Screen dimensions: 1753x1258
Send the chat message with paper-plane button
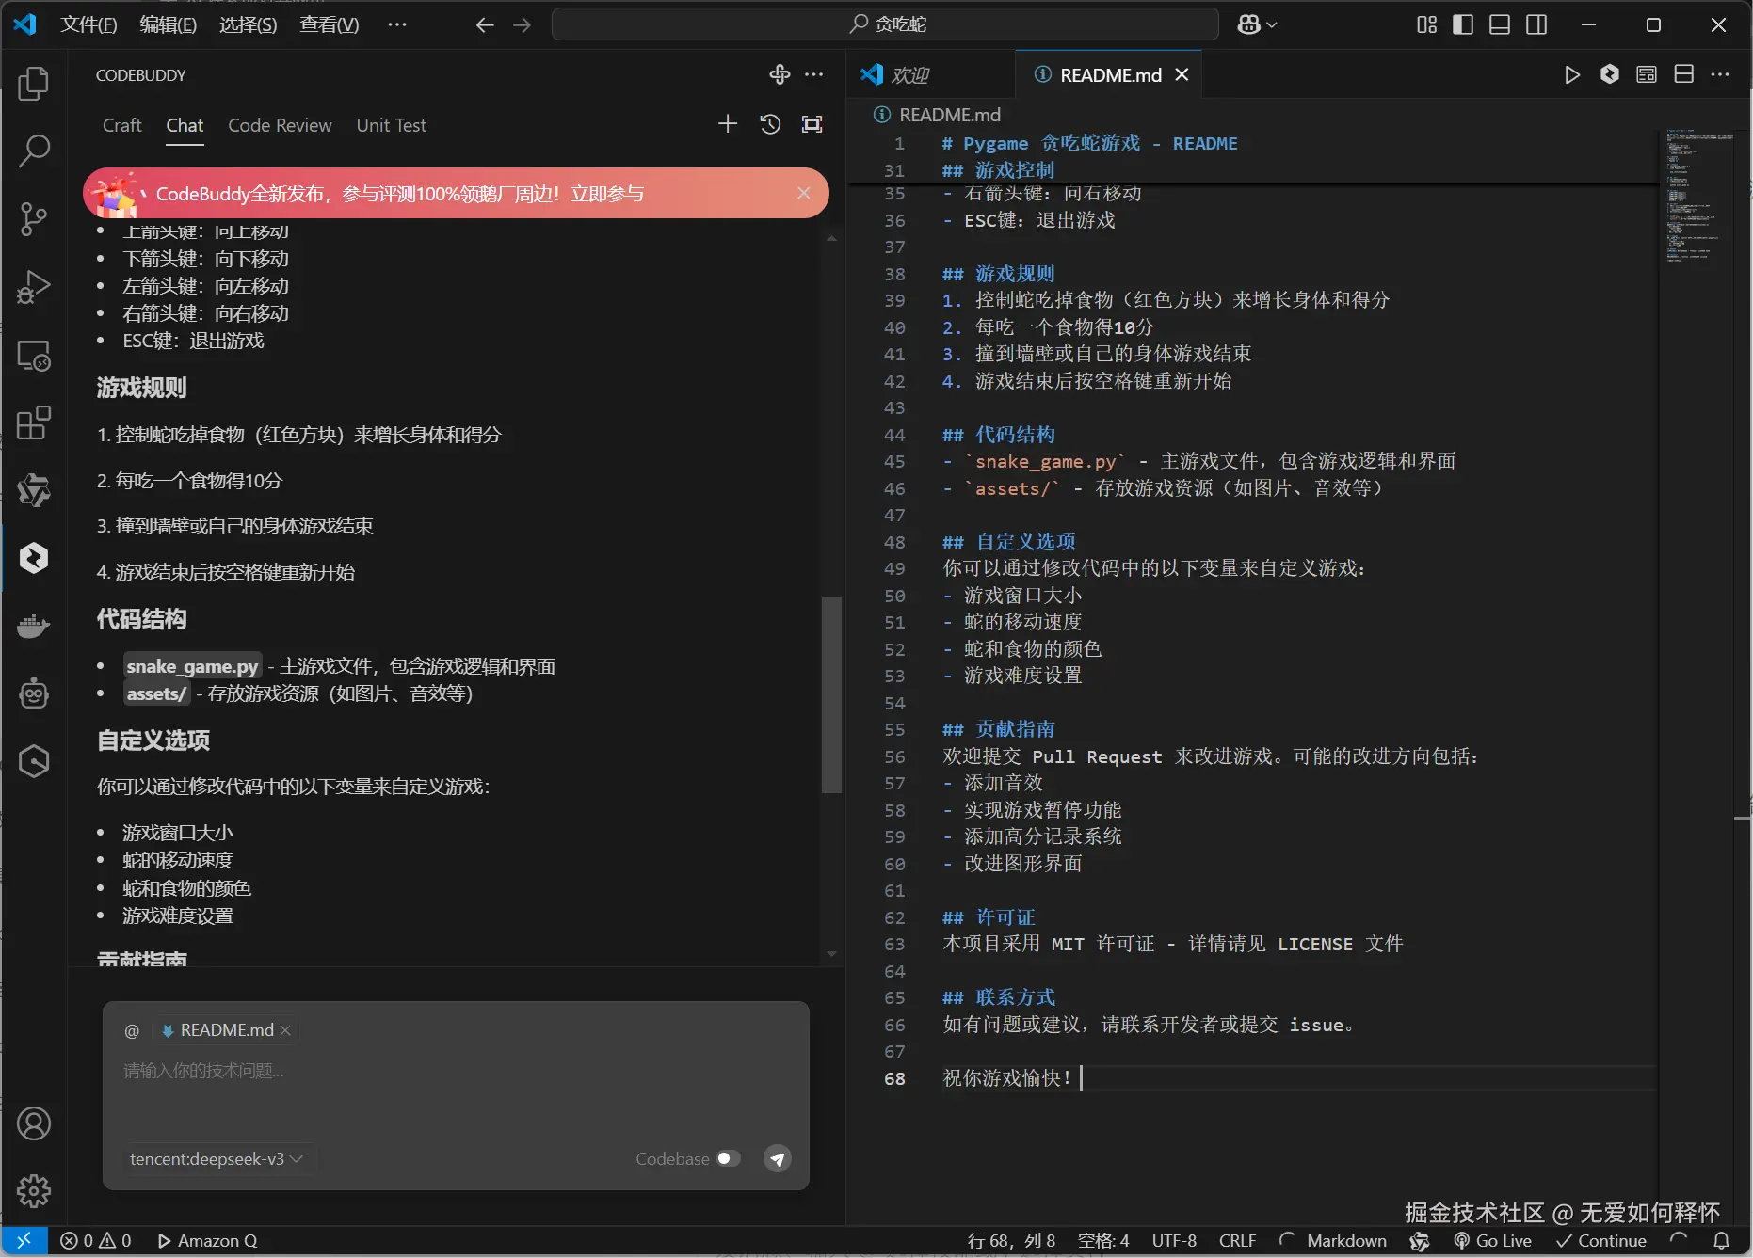[778, 1158]
